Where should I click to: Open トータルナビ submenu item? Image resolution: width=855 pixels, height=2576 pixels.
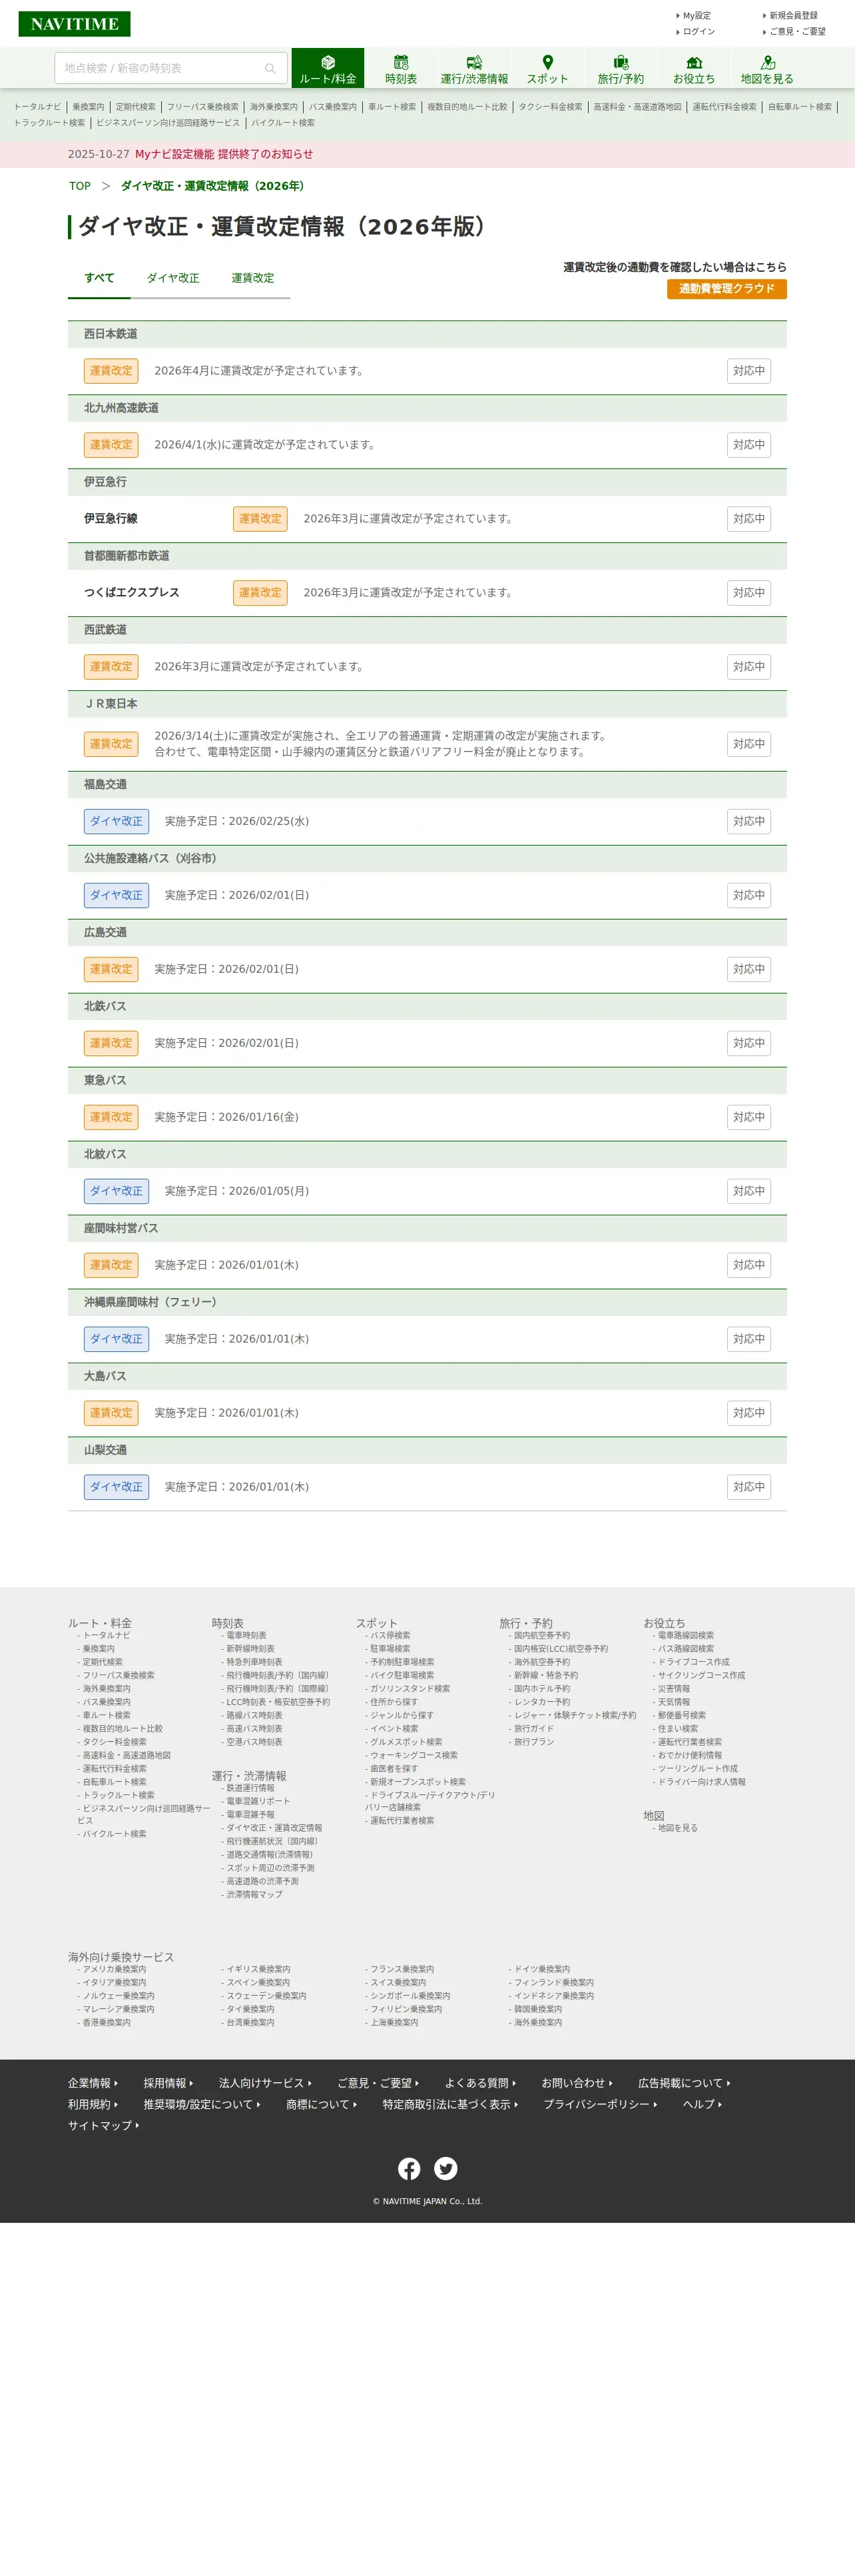(x=37, y=107)
